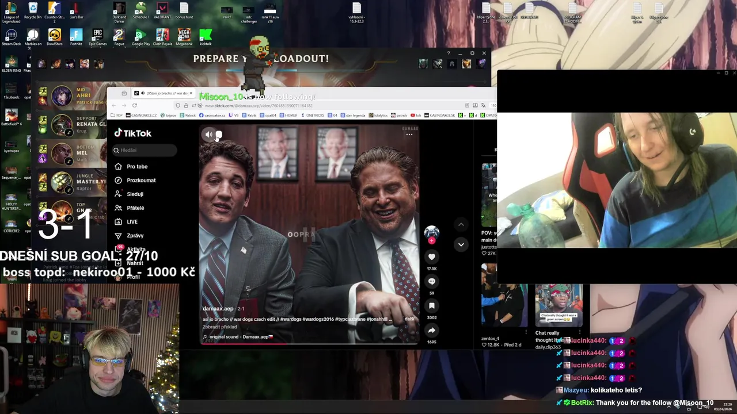Click the TikTok search field Hledání
Viewport: 737px width, 414px height.
[x=145, y=150]
